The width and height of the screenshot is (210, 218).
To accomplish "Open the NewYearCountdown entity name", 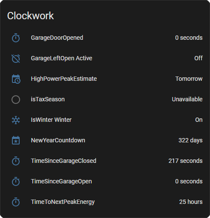I will pyautogui.click(x=58, y=140).
